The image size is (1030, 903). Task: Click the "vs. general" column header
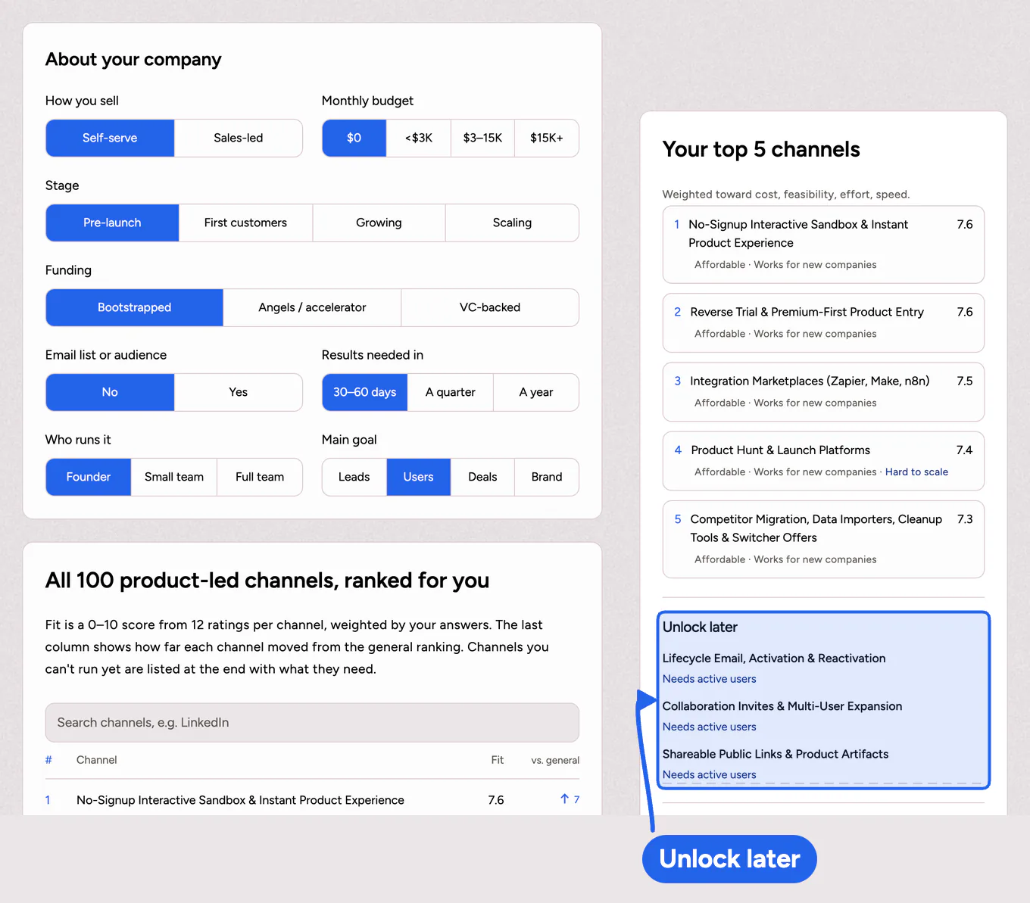click(555, 760)
